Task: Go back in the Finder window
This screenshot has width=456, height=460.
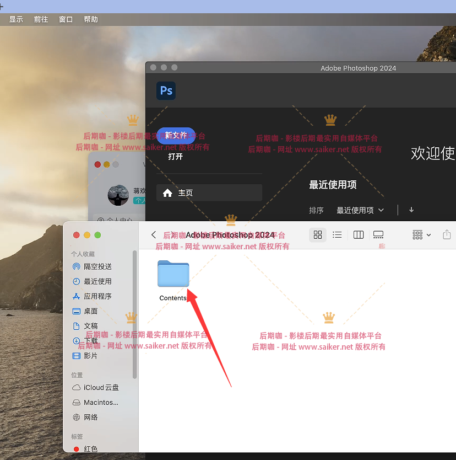Action: (154, 235)
